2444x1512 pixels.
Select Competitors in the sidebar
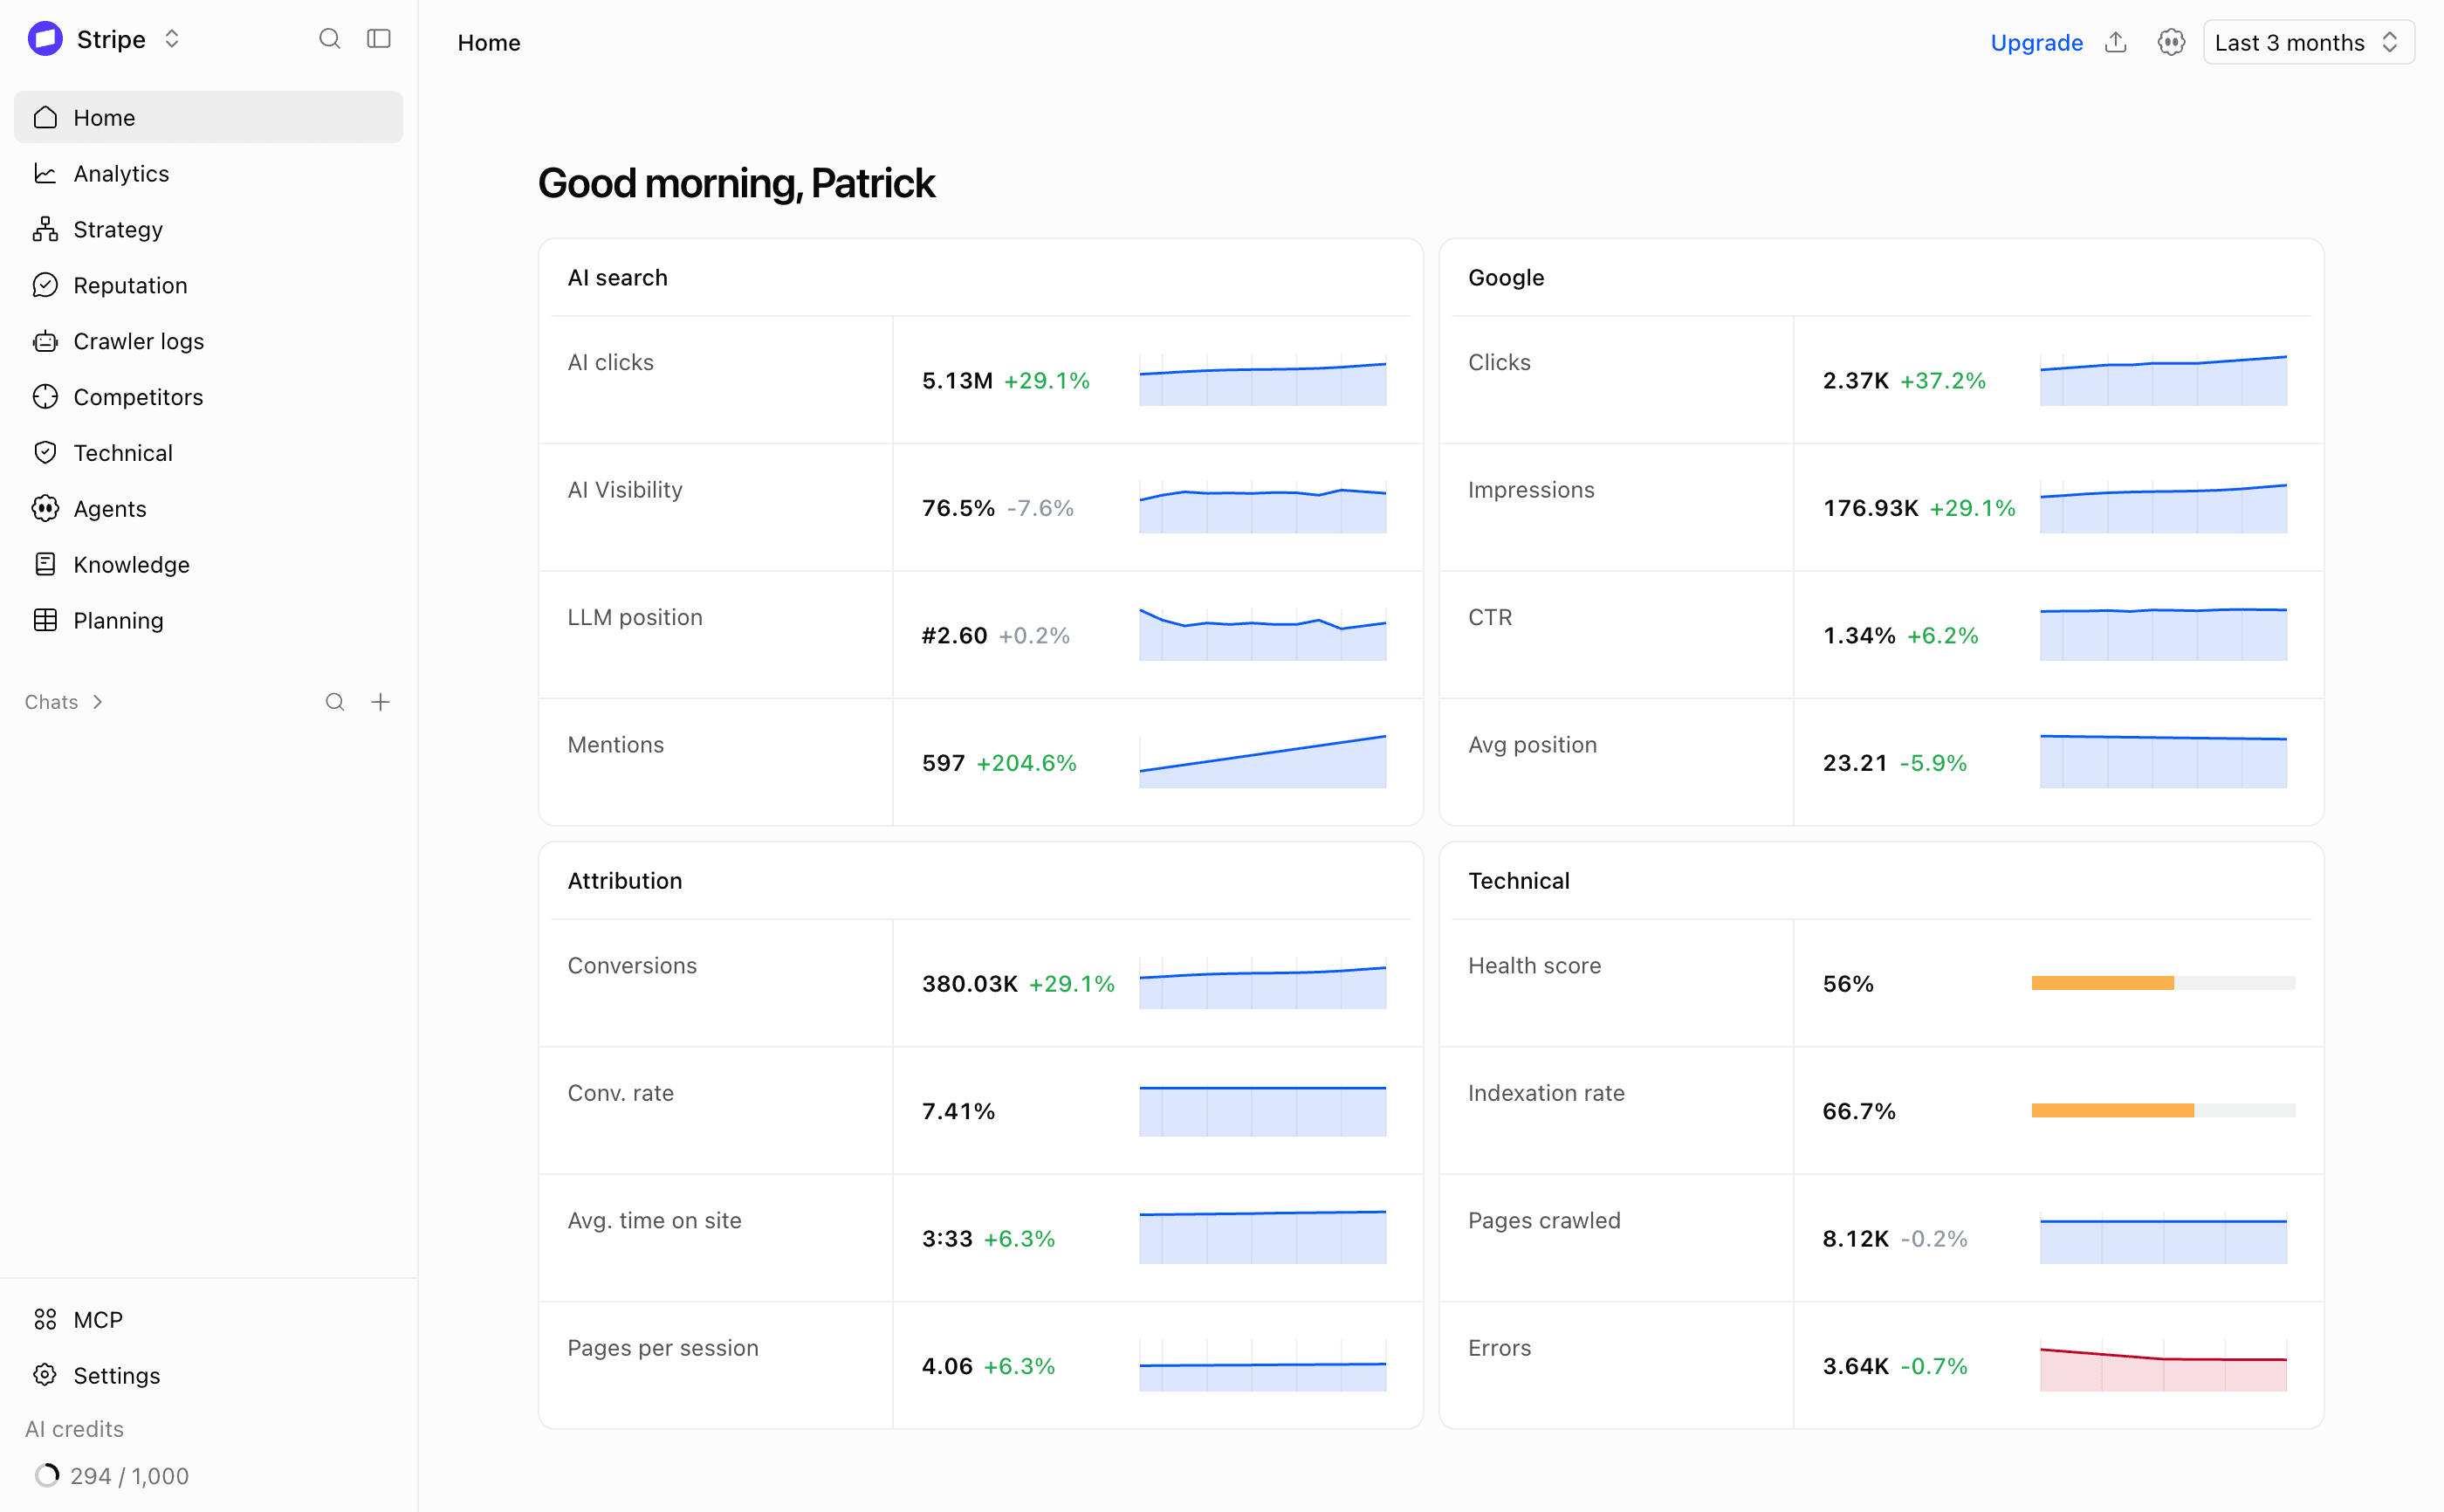208,397
